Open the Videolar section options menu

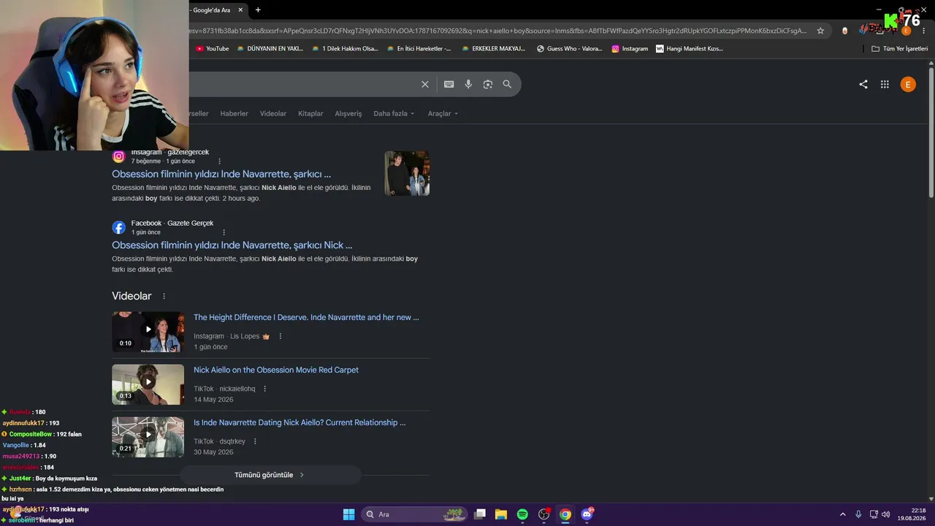point(164,297)
